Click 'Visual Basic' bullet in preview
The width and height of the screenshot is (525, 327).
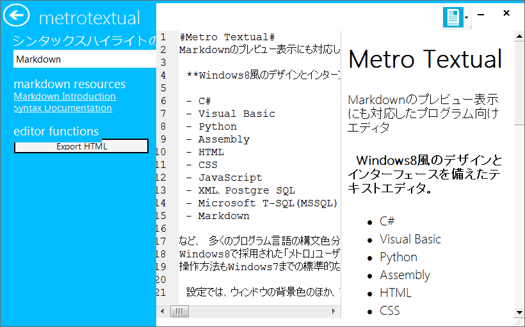(x=410, y=239)
